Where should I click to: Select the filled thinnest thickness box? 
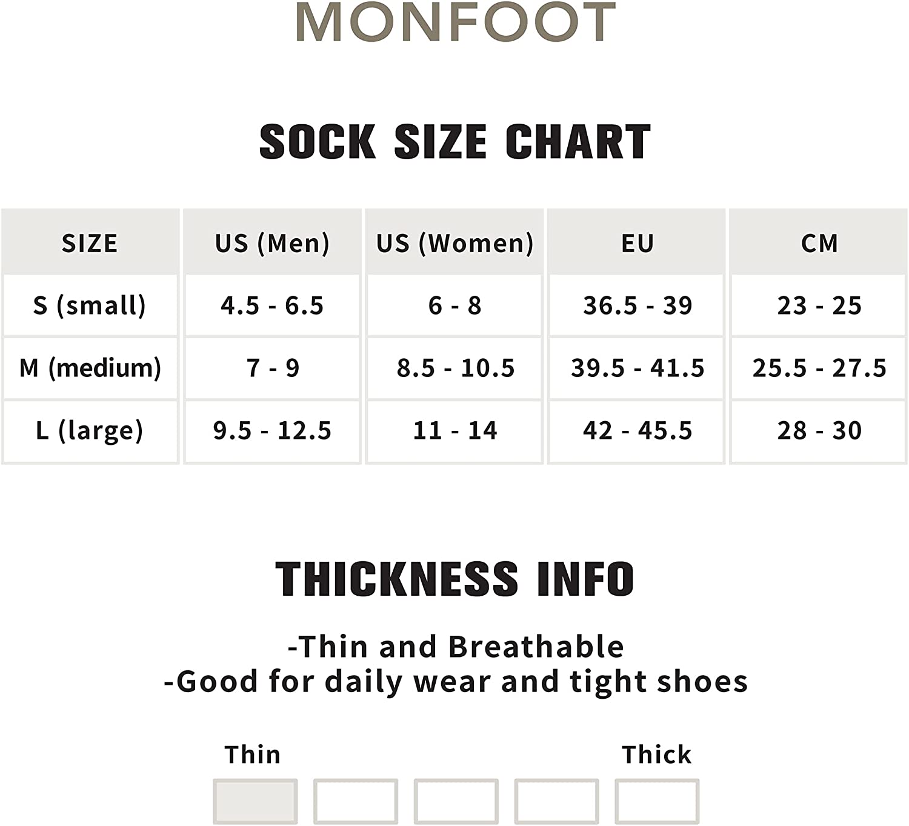pyautogui.click(x=255, y=801)
